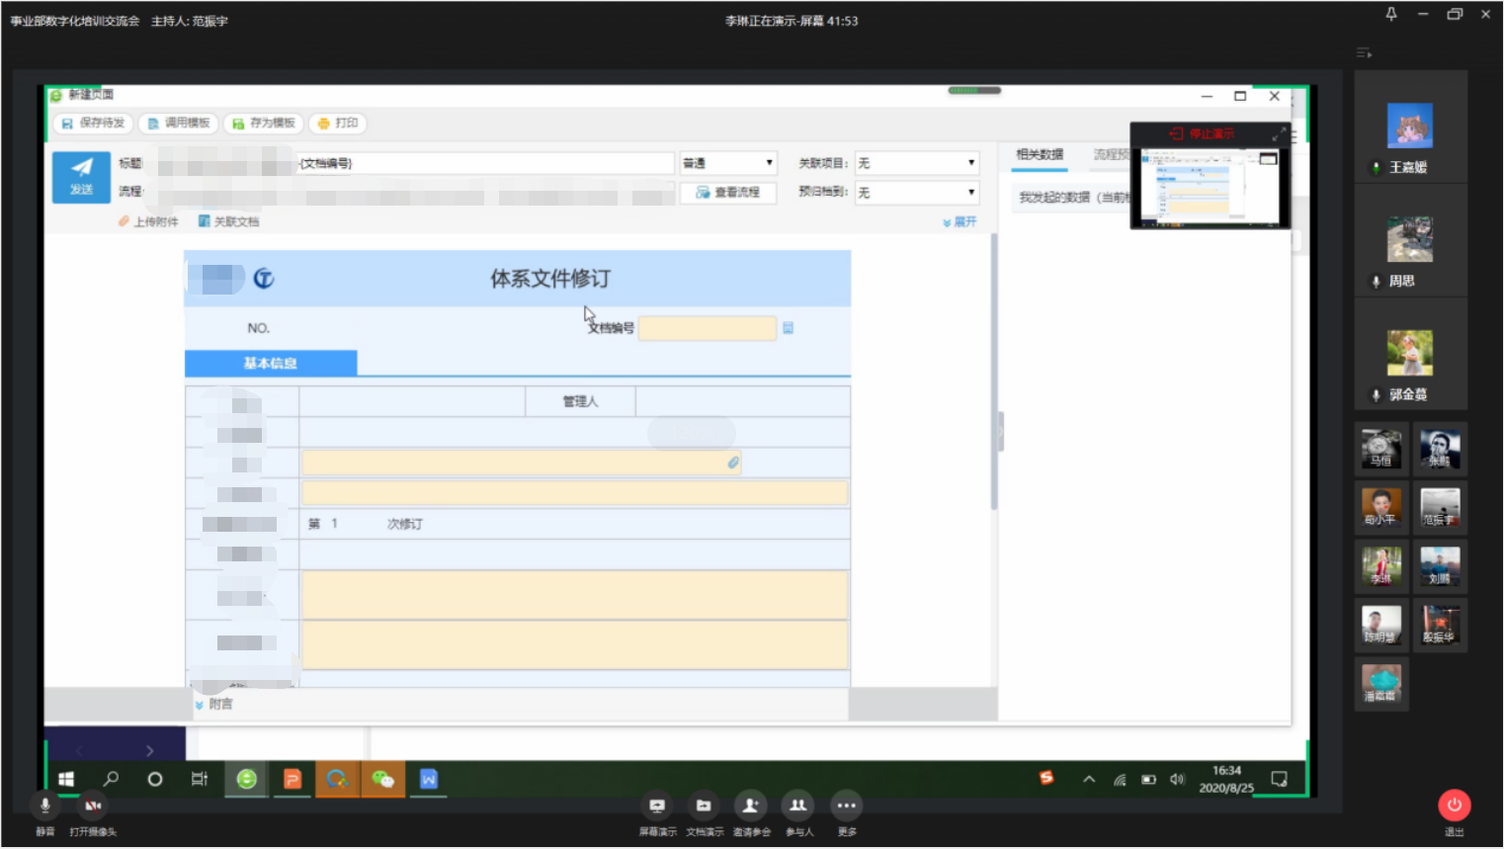Viewport: 1504px width, 849px height.
Task: Click the 查看流程 button
Action: [728, 193]
